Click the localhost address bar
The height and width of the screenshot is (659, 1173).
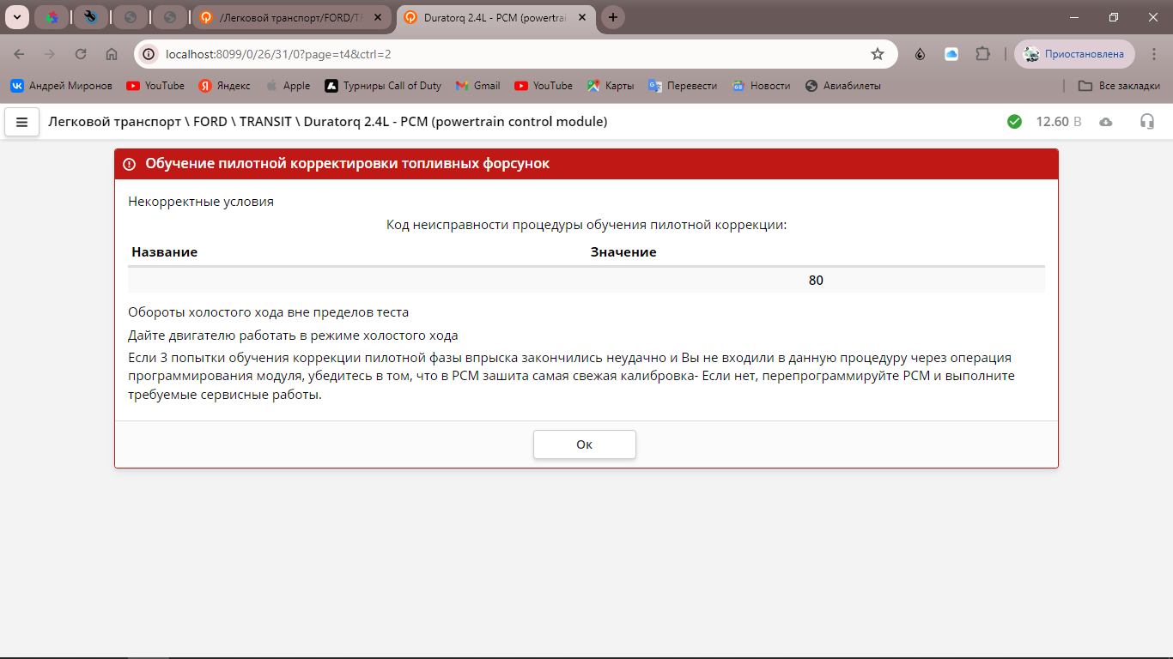point(507,54)
